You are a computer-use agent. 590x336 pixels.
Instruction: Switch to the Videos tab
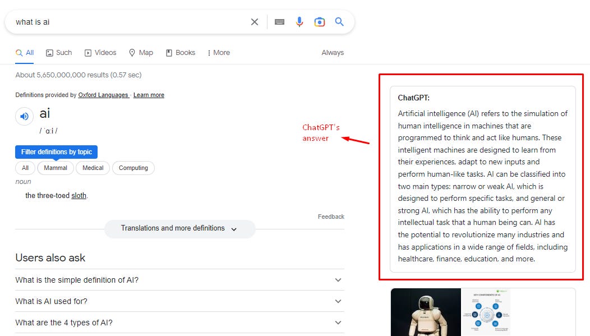click(100, 53)
